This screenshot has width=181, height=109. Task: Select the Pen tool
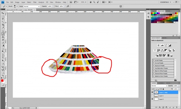pos(3,55)
